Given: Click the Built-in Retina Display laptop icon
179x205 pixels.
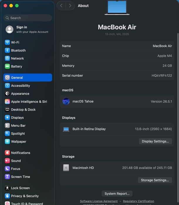Looking at the screenshot, I should coord(66,129).
